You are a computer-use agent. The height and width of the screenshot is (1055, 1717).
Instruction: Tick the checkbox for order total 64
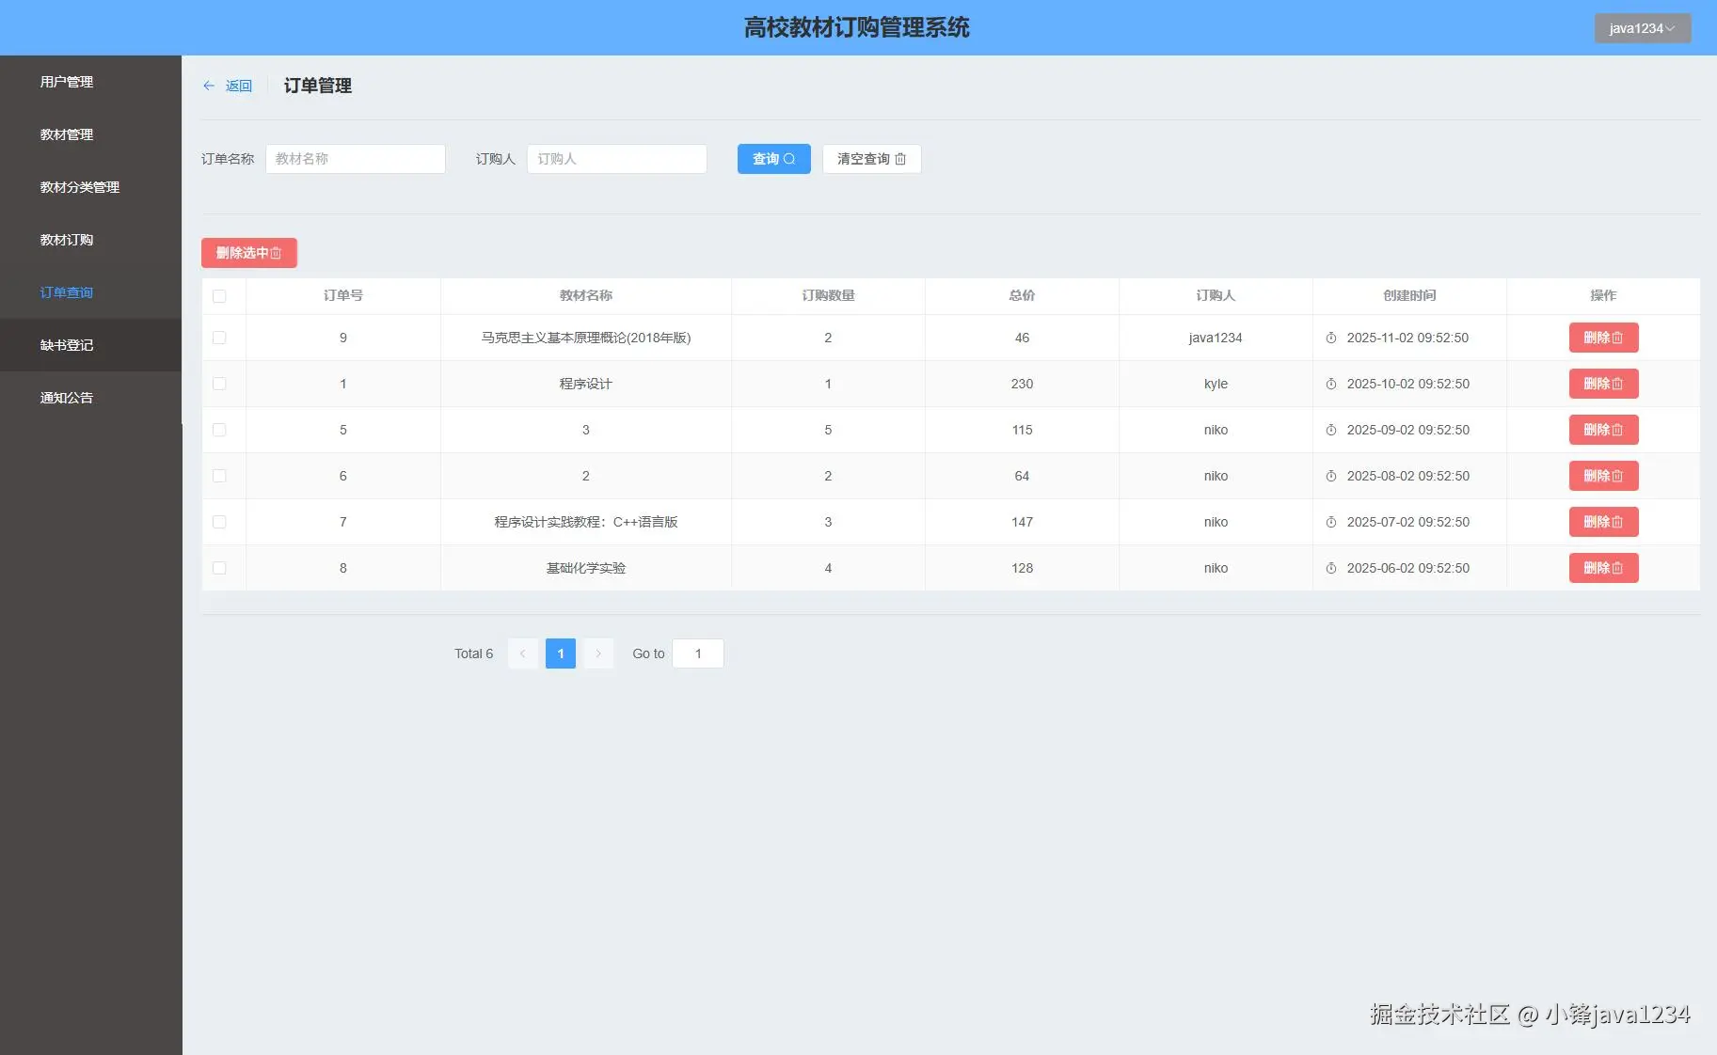pyautogui.click(x=219, y=476)
